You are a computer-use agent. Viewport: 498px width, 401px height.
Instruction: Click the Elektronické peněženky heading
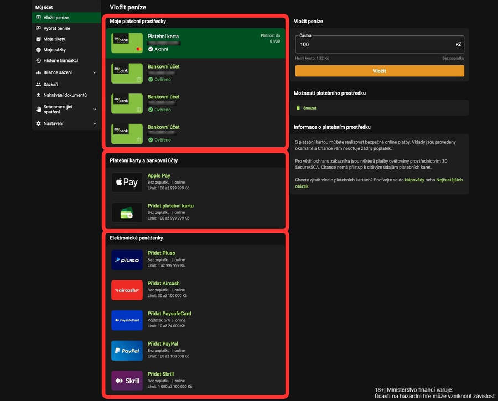136,238
